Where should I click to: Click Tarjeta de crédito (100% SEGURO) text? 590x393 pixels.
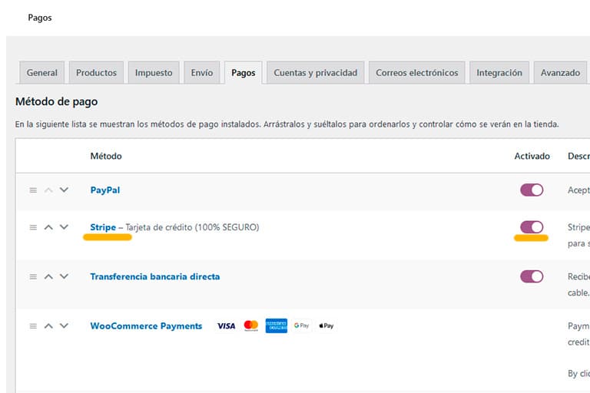point(192,227)
